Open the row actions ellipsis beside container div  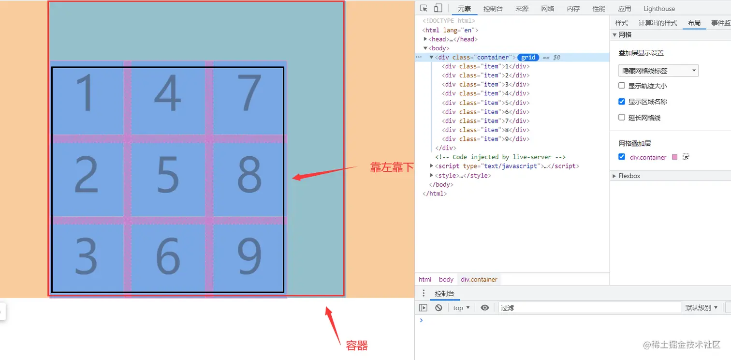[419, 57]
